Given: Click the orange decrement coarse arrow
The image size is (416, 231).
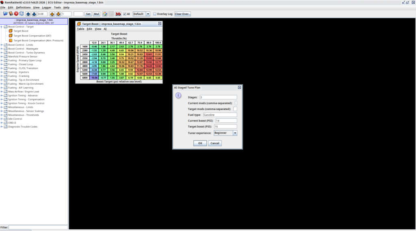Looking at the screenshot, I should pyautogui.click(x=58, y=14).
